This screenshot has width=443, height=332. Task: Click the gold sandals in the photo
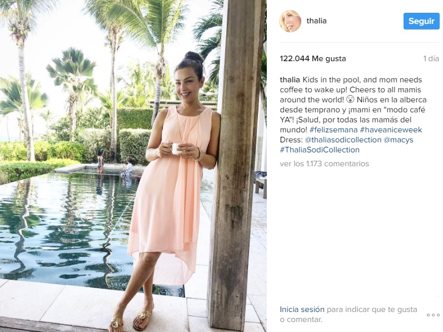coord(130,320)
